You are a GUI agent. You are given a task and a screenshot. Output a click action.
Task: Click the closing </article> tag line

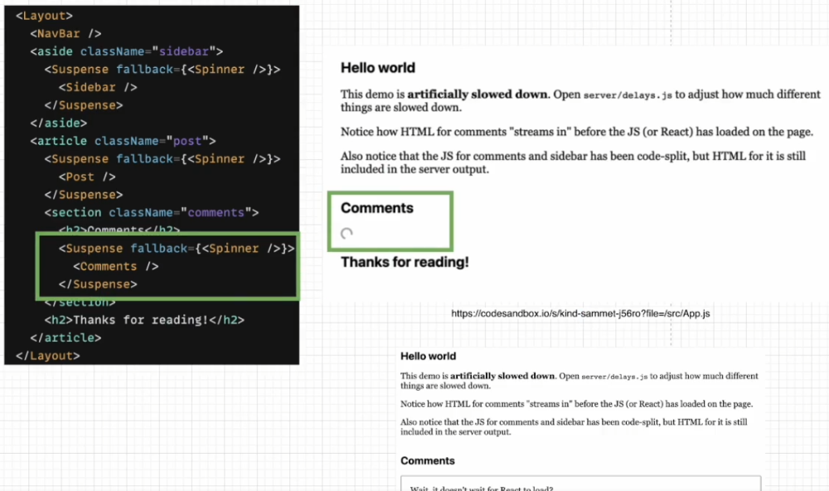[x=65, y=338]
